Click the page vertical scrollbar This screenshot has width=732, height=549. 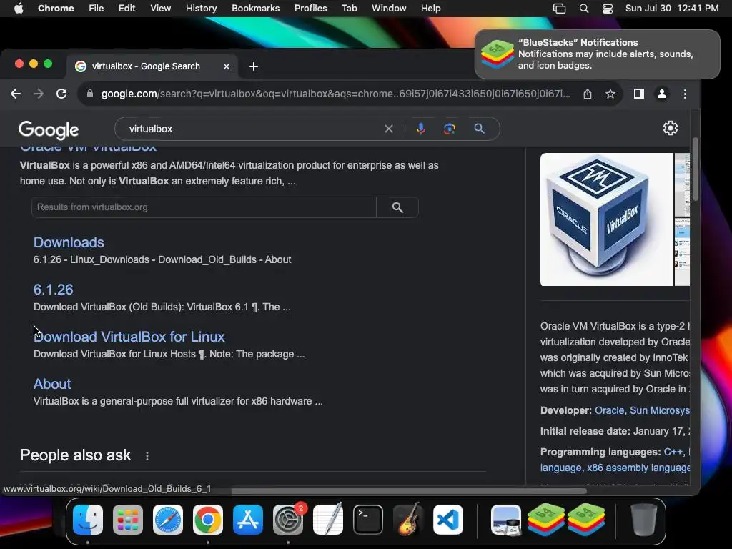[695, 169]
